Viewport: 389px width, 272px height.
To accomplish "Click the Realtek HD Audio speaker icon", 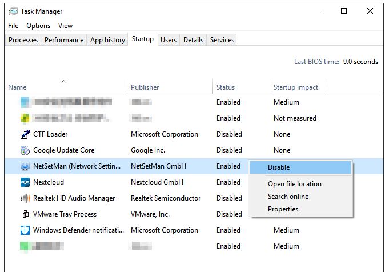I will point(25,198).
